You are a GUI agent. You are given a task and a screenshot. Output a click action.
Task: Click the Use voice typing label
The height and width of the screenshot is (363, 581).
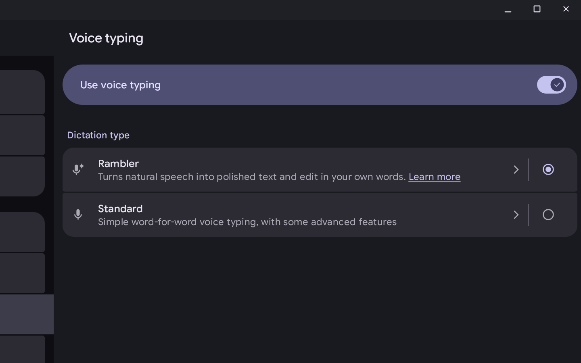(x=120, y=85)
